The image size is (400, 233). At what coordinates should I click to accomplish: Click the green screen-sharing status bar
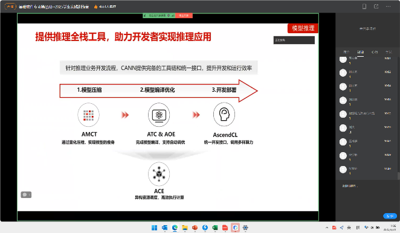pos(159,16)
